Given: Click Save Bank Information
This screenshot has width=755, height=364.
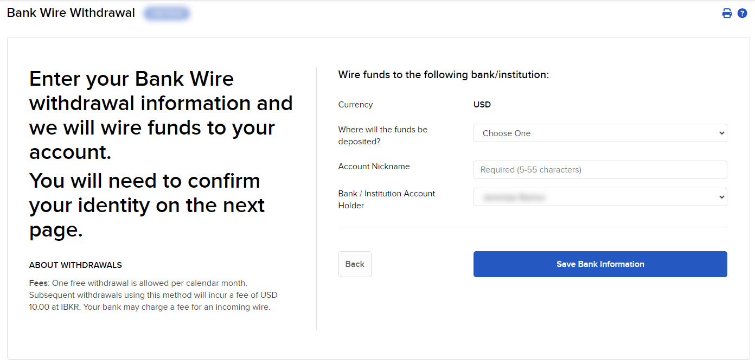Looking at the screenshot, I should point(600,264).
